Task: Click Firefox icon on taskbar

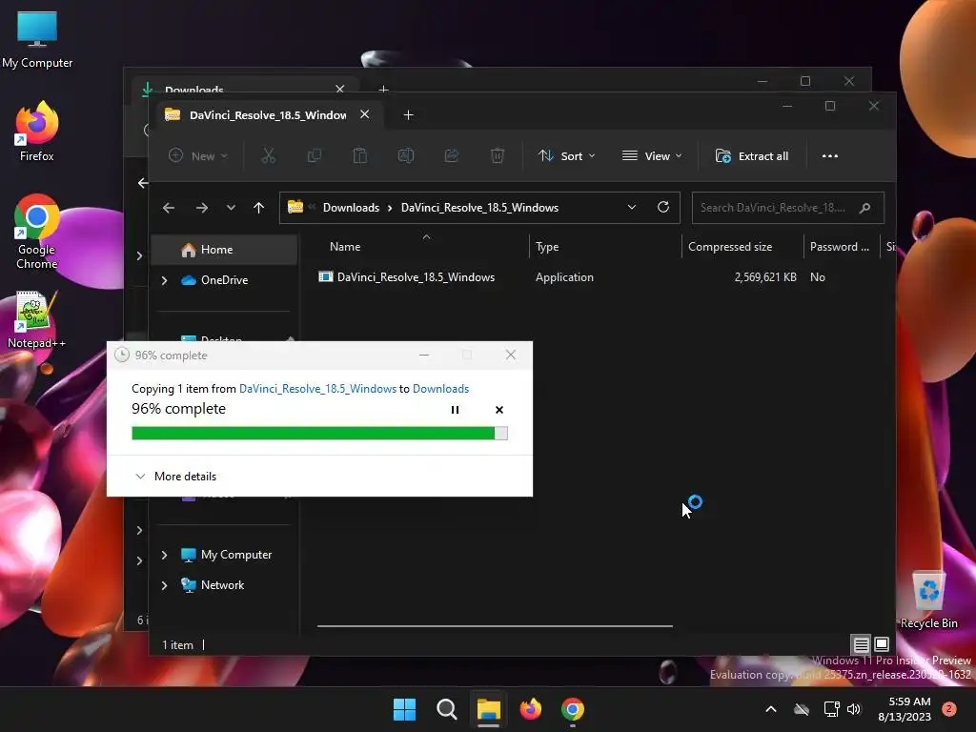Action: click(x=530, y=709)
